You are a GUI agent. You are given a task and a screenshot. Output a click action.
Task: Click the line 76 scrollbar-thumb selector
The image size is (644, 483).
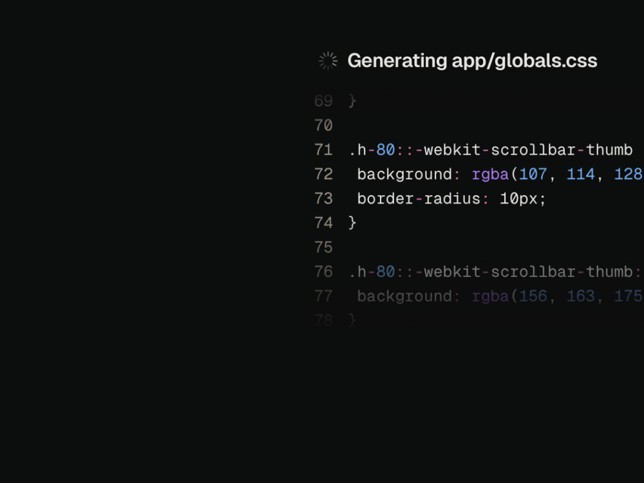coord(495,272)
